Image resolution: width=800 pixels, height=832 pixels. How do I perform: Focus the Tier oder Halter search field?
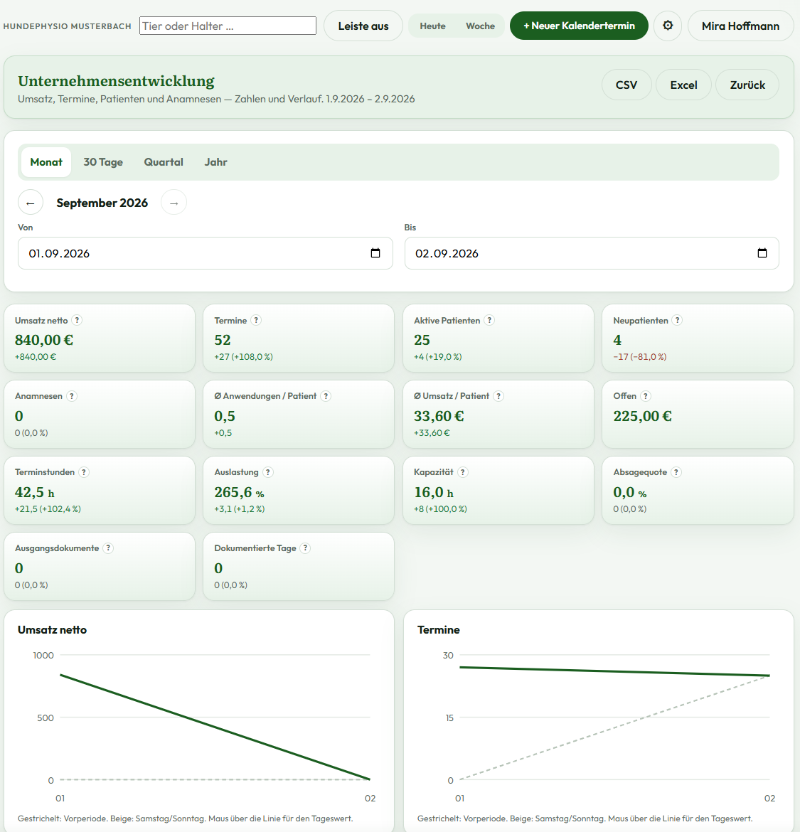pyautogui.click(x=228, y=26)
